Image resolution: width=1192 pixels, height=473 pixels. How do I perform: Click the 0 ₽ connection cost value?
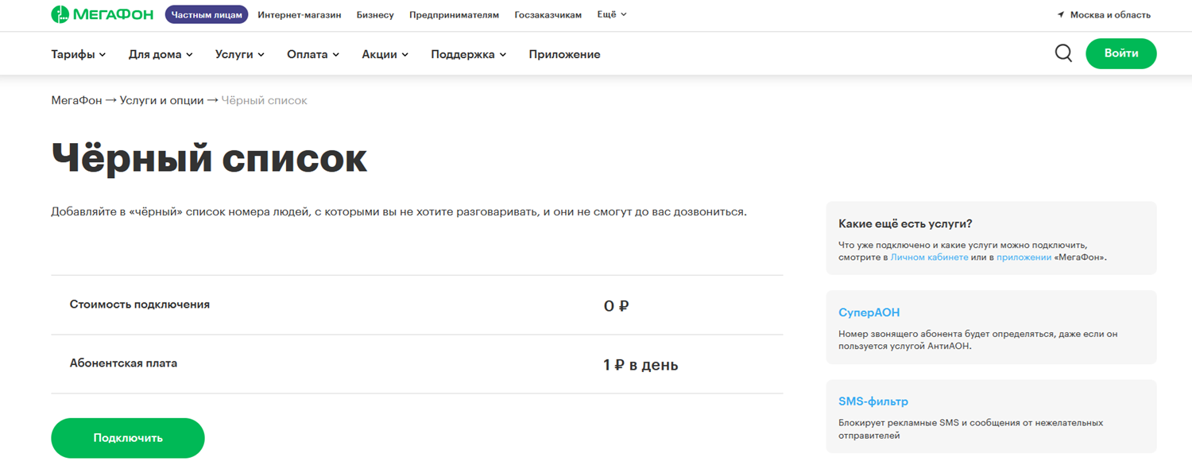click(616, 306)
